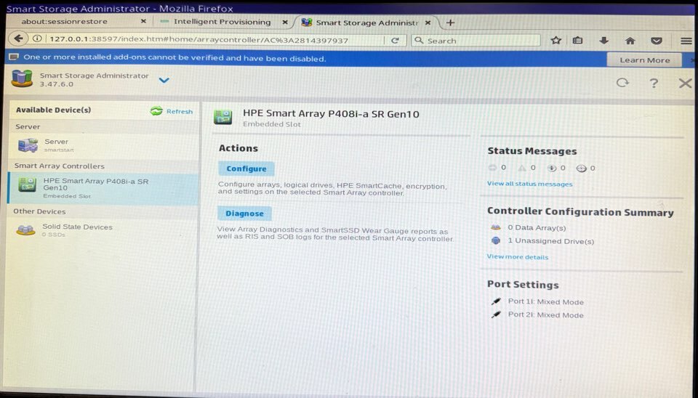Close the Intelligent Provisioning tab

(285, 22)
